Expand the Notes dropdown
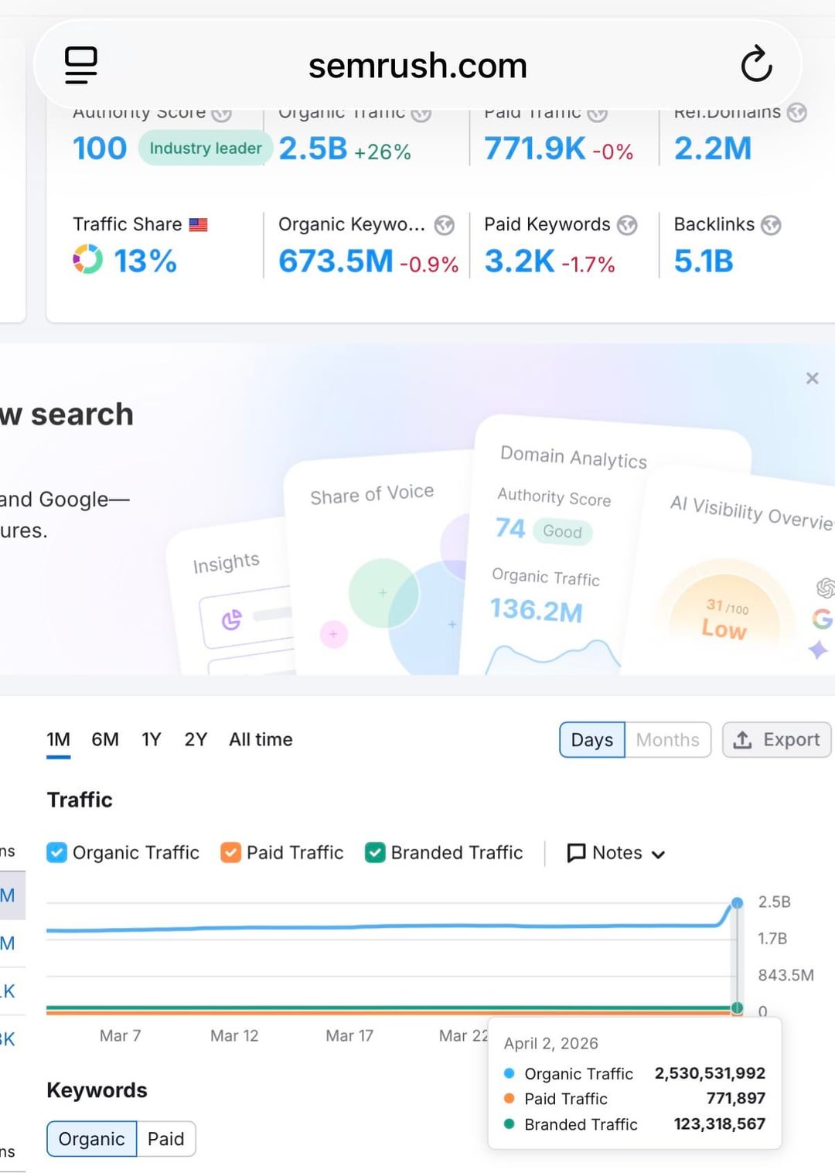 click(616, 853)
